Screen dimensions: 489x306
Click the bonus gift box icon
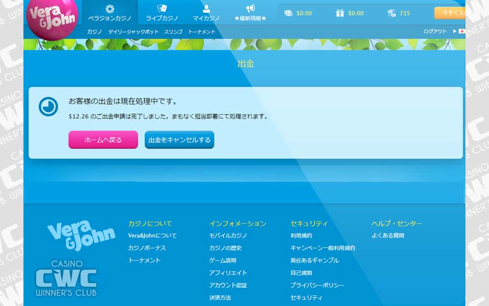(x=340, y=13)
